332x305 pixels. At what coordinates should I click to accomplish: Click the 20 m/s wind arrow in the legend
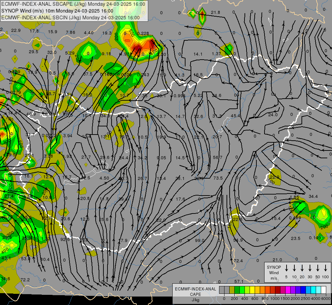coord(302,268)
